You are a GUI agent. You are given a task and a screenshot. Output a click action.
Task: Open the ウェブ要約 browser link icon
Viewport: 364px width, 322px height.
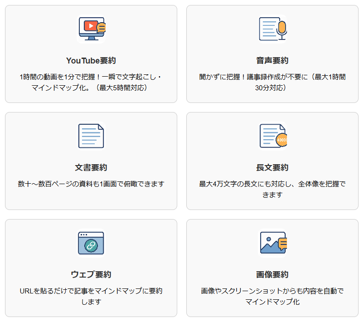pyautogui.click(x=90, y=243)
